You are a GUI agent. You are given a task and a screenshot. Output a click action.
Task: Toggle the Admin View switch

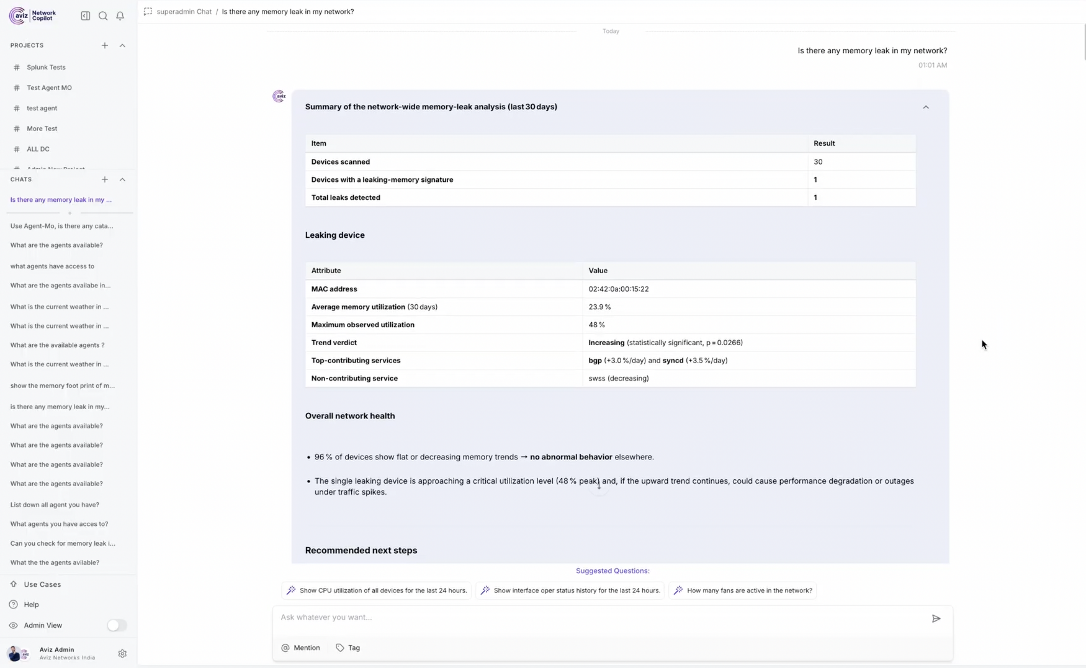(116, 625)
